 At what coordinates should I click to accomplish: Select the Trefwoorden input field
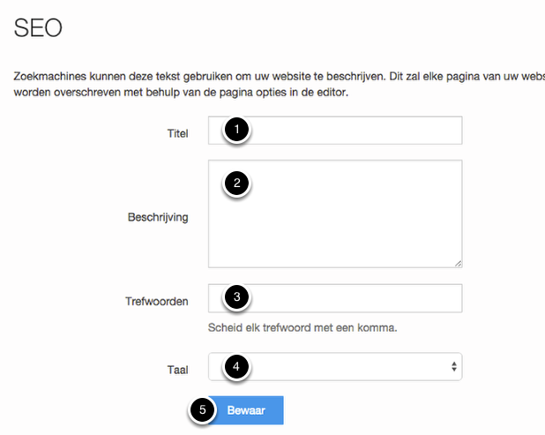coord(353,298)
